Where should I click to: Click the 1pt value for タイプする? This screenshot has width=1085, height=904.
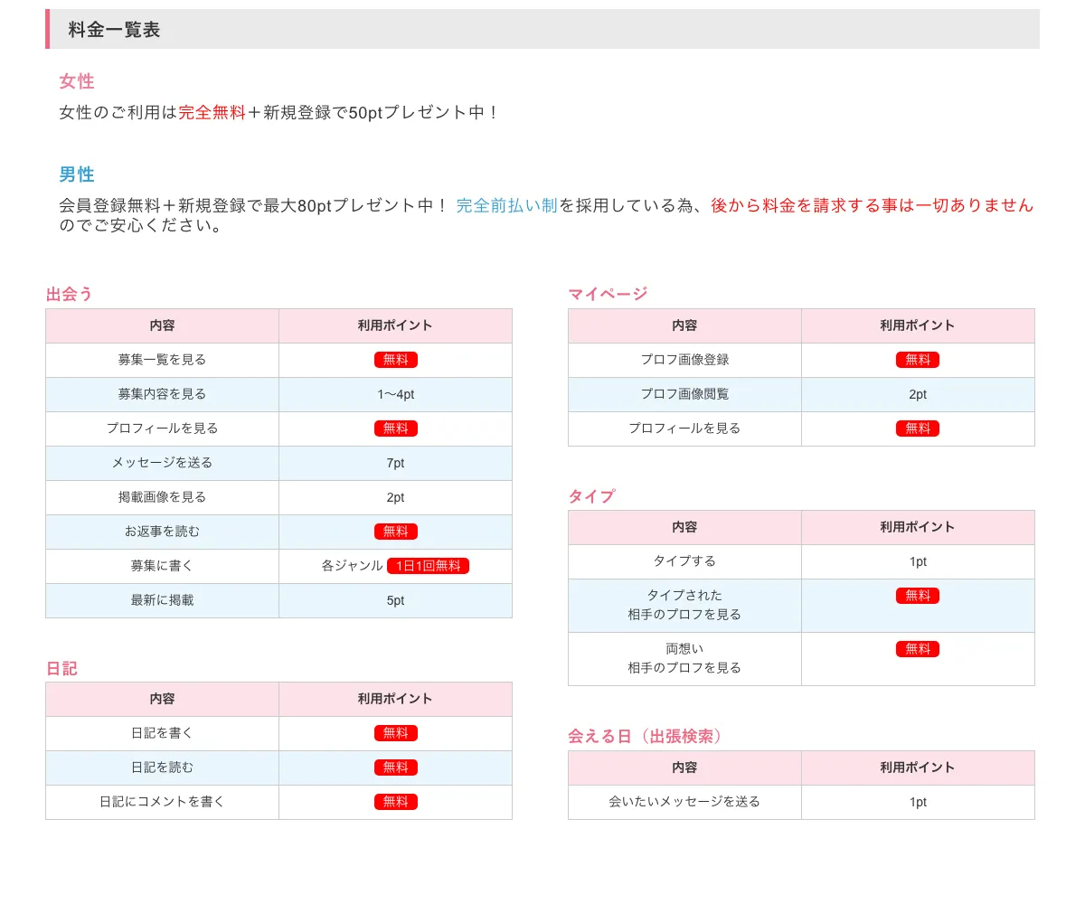pos(918,561)
